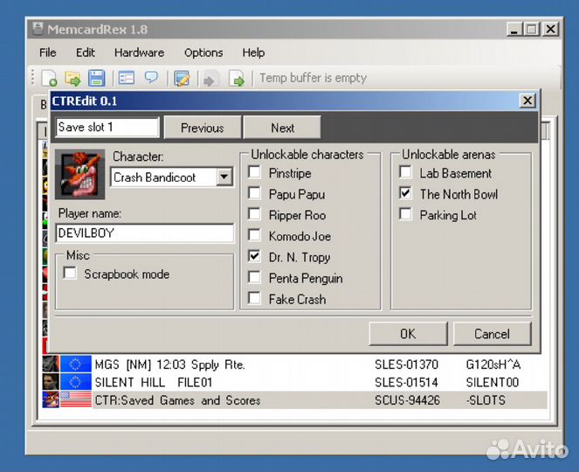Close the CTREdit 0.1 dialog

(527, 101)
